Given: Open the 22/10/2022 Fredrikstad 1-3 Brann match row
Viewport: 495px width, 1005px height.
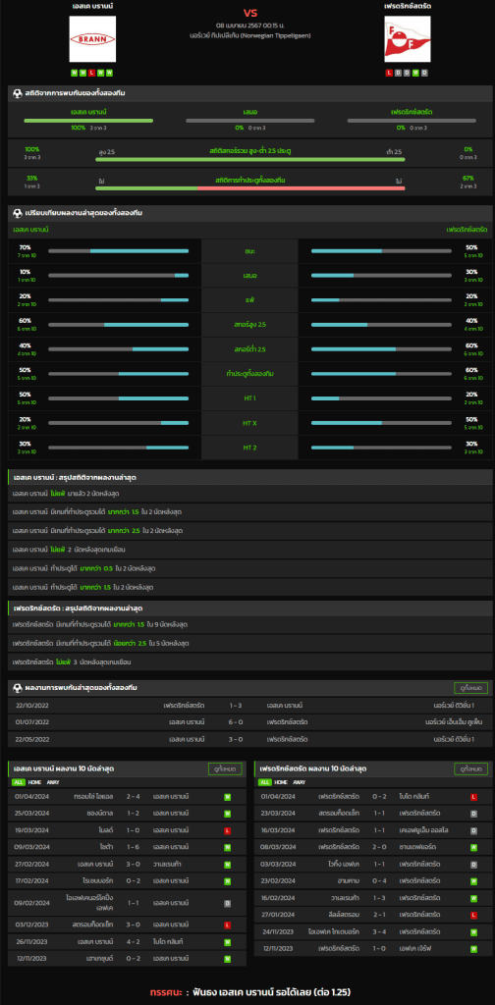Looking at the screenshot, I should pyautogui.click(x=250, y=705).
